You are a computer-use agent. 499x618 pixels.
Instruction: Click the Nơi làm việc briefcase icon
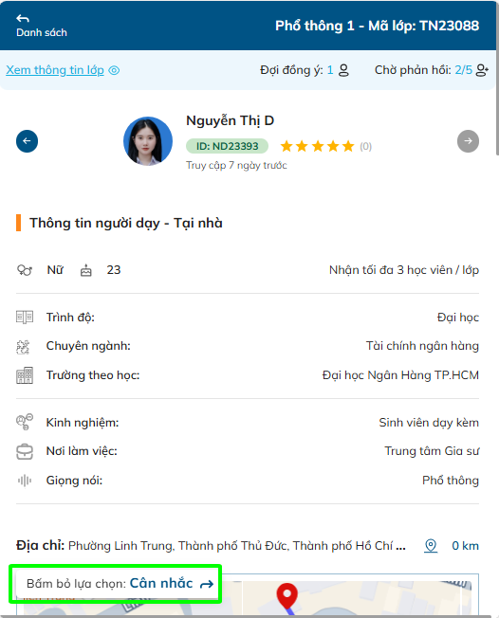tap(25, 451)
